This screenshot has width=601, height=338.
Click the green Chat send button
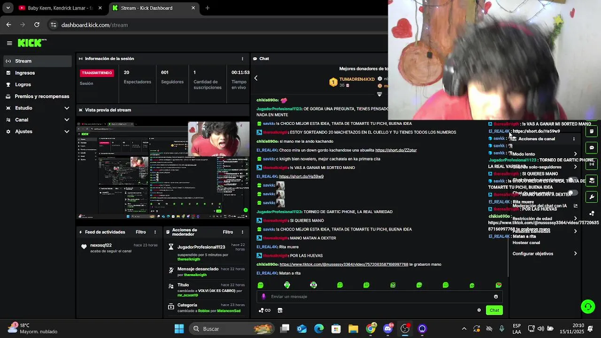[494, 310]
